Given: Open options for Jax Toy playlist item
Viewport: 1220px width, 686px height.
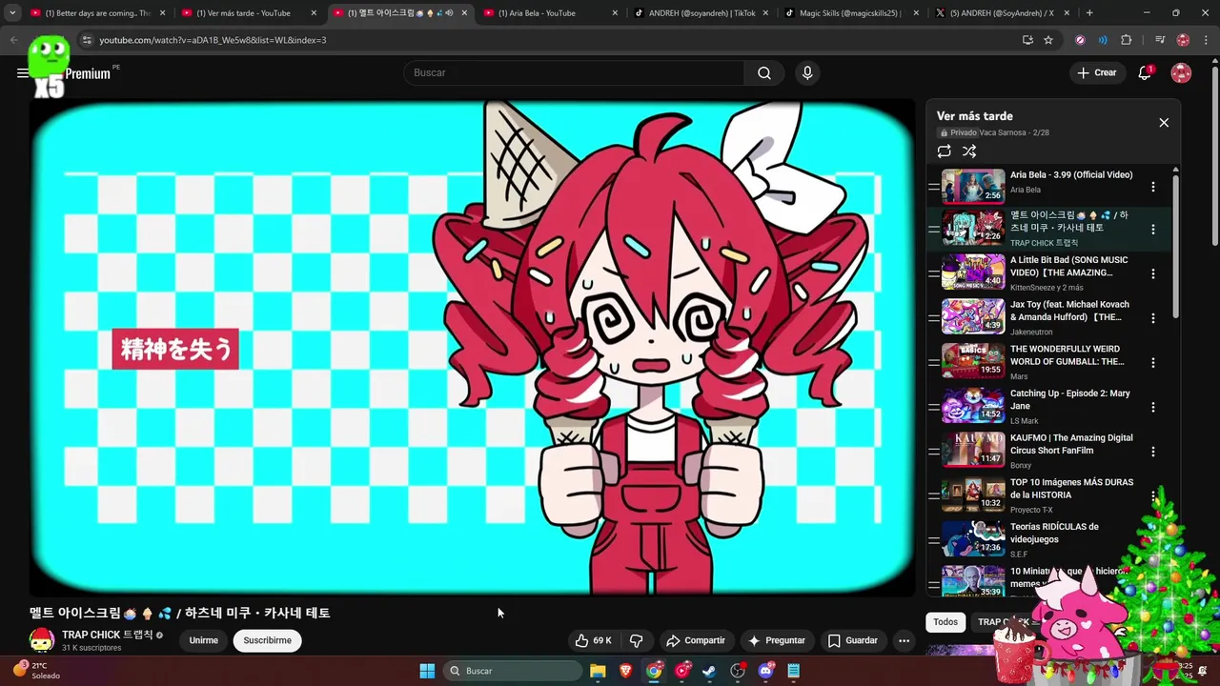Looking at the screenshot, I should 1153,318.
